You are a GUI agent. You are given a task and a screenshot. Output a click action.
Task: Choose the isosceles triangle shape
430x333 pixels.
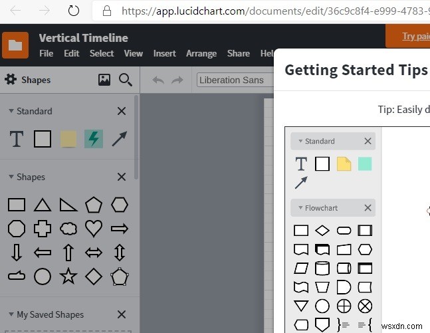pyautogui.click(x=43, y=205)
